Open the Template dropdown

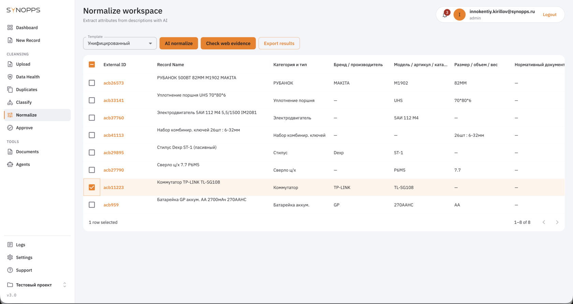point(120,43)
